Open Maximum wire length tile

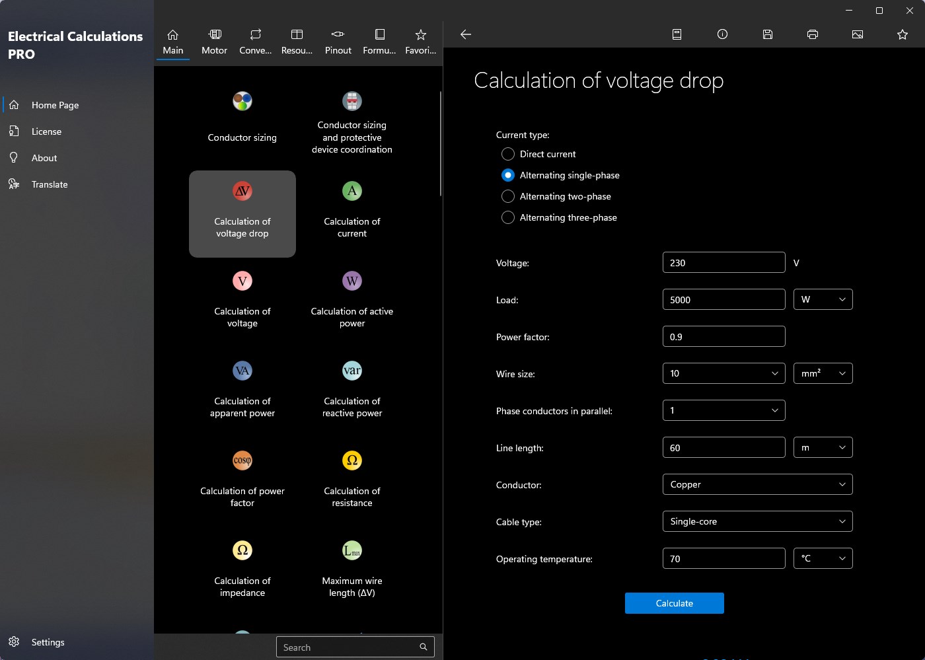pyautogui.click(x=352, y=573)
